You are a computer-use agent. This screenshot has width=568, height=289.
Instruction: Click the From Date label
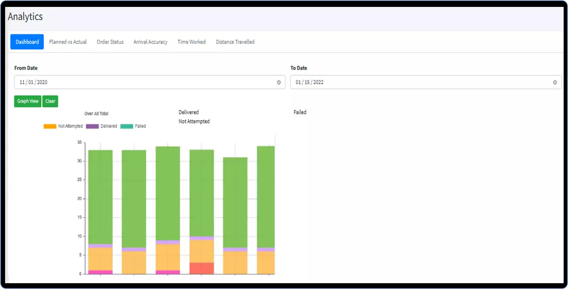pyautogui.click(x=26, y=68)
